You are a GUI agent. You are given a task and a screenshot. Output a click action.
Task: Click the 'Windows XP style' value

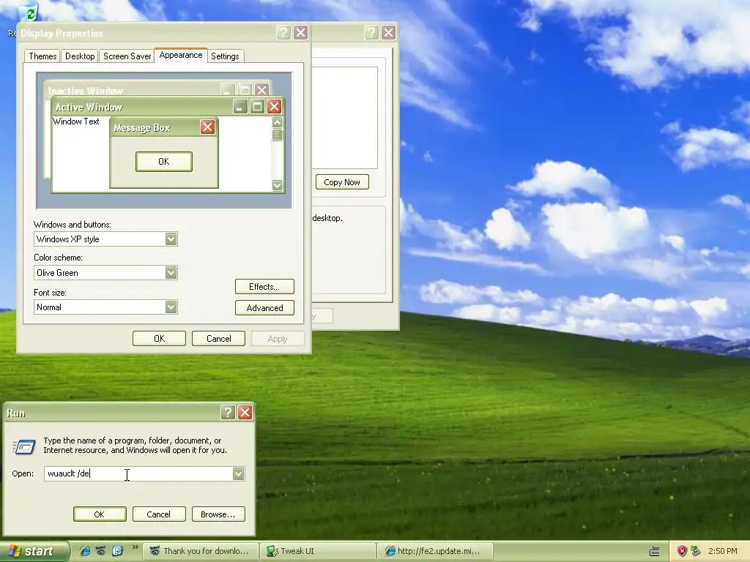[x=68, y=239]
